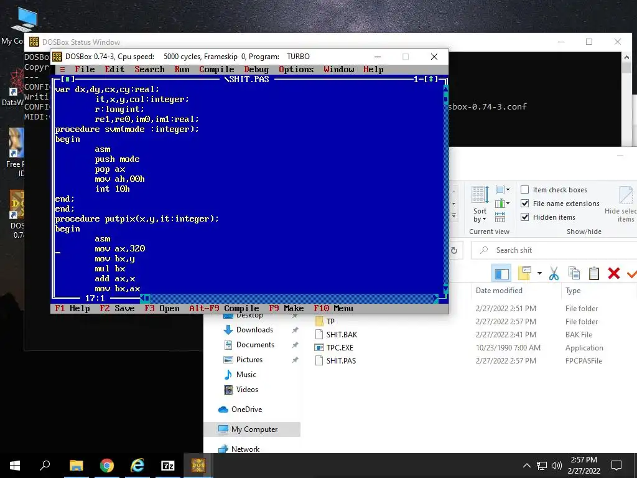This screenshot has width=637, height=478.
Task: Click the Explorer refresh button
Action: (454, 250)
